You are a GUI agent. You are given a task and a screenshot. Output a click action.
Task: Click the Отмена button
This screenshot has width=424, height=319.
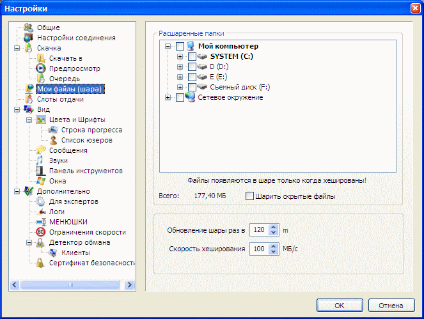tap(391, 306)
